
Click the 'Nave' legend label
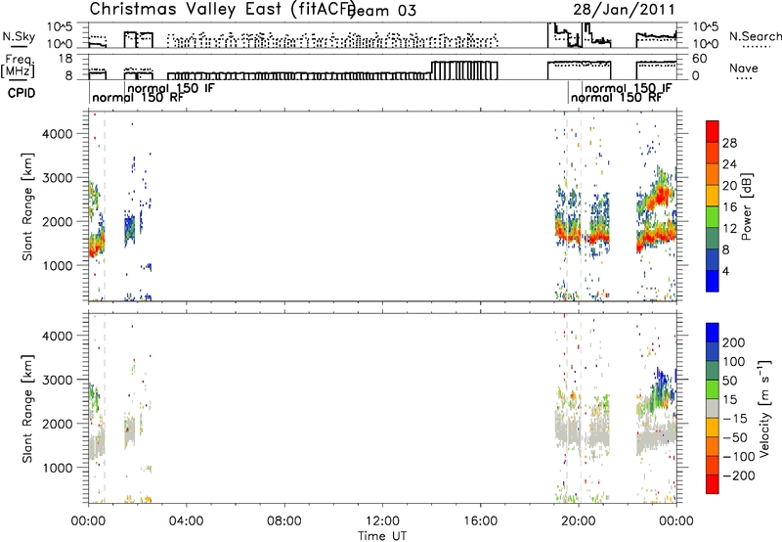pyautogui.click(x=743, y=68)
